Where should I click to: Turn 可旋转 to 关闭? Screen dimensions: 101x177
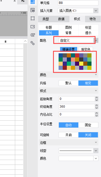tap(88, 135)
